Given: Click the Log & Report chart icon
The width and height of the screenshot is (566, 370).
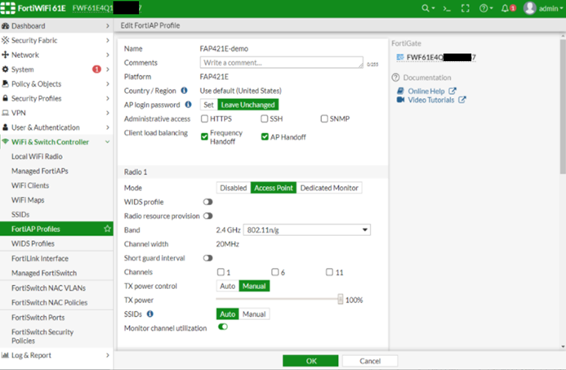Looking at the screenshot, I should [x=5, y=355].
